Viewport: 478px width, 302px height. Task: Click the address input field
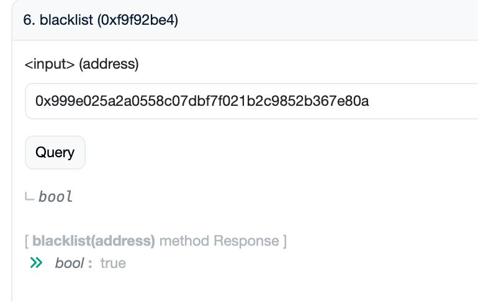point(248,101)
